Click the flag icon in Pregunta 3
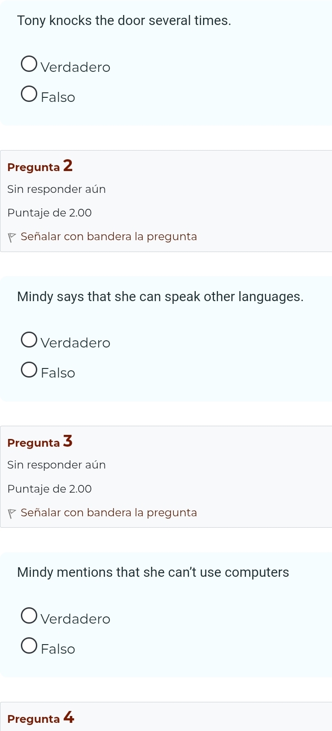The height and width of the screenshot is (731, 332). point(12,513)
